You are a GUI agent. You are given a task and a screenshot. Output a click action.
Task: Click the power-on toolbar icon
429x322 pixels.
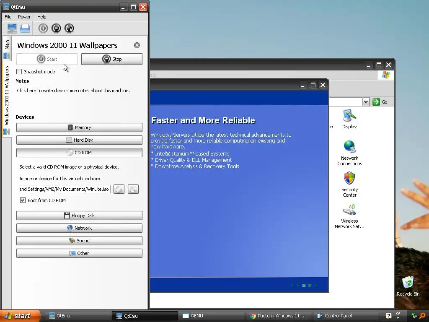[x=43, y=28]
